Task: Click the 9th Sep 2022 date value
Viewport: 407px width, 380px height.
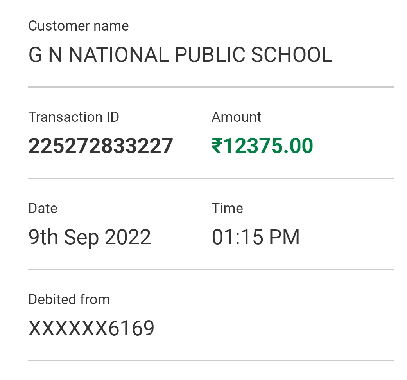Action: [x=90, y=237]
